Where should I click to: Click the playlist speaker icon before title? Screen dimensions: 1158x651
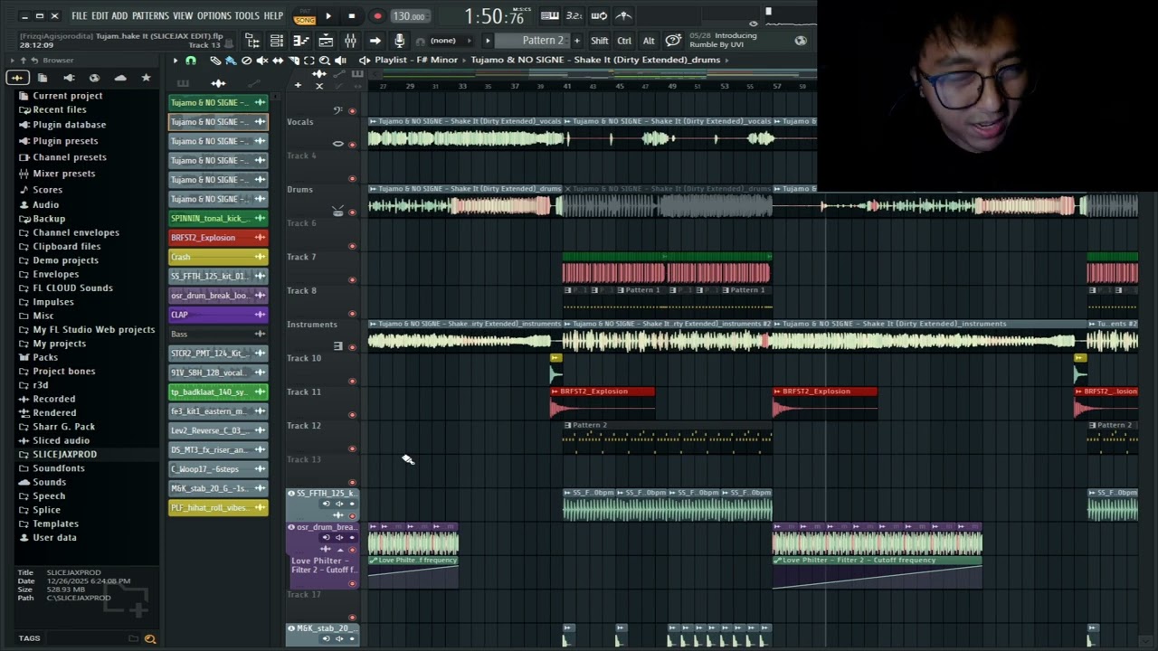point(365,61)
